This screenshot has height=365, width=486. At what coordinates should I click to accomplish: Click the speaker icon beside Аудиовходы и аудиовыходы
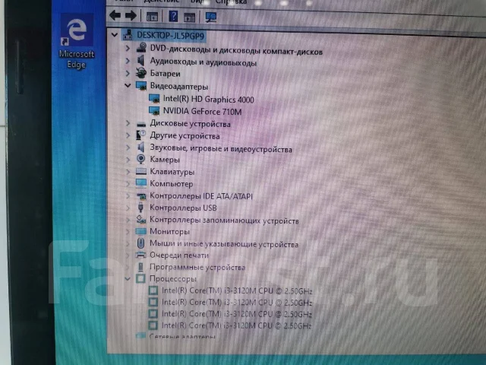(x=140, y=61)
